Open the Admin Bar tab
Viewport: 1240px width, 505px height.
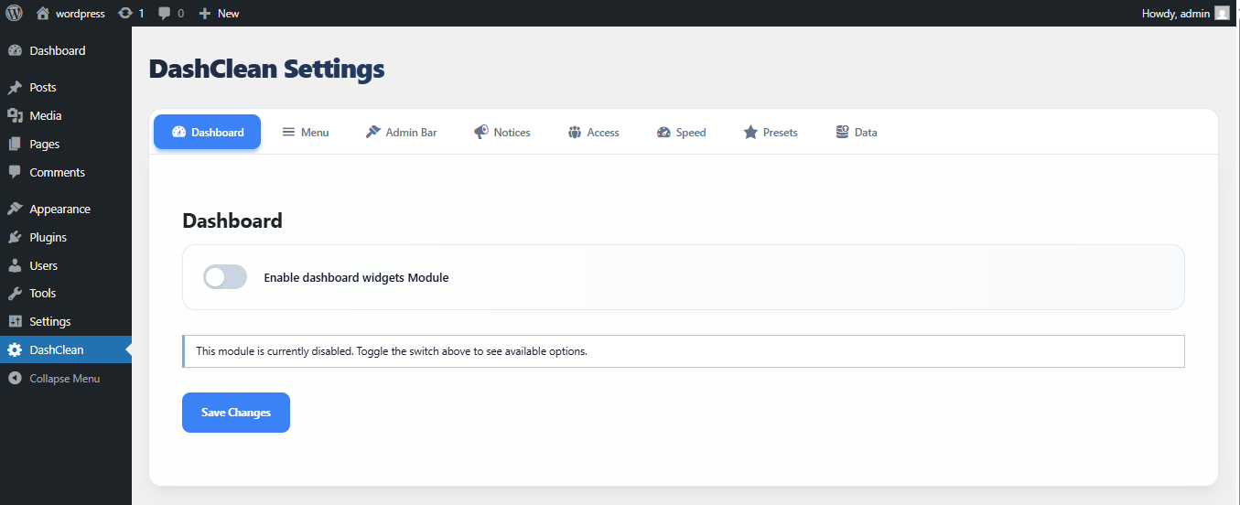tap(401, 133)
